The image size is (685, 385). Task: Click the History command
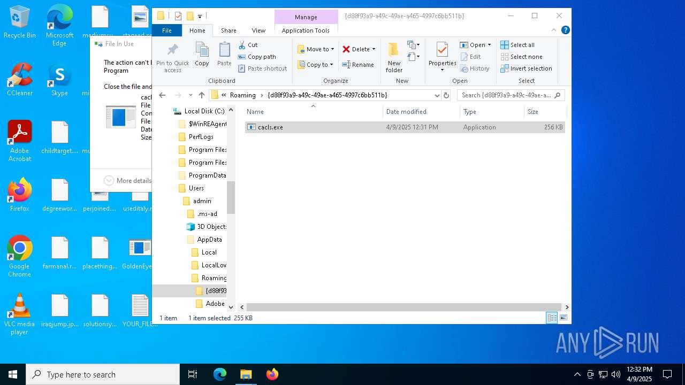pyautogui.click(x=474, y=68)
